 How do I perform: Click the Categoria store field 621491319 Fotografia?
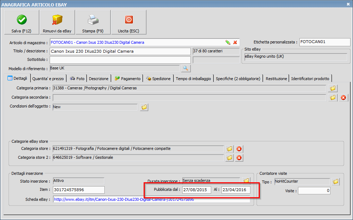(138, 149)
